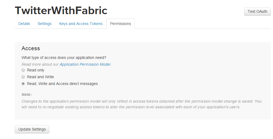Viewport: 273px width, 139px height.
Task: Open the Details tab
Action: [24, 24]
